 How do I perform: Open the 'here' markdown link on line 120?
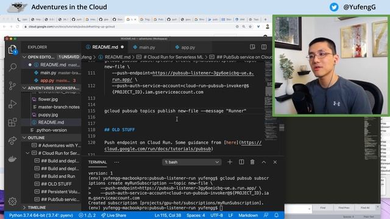pos(231,142)
